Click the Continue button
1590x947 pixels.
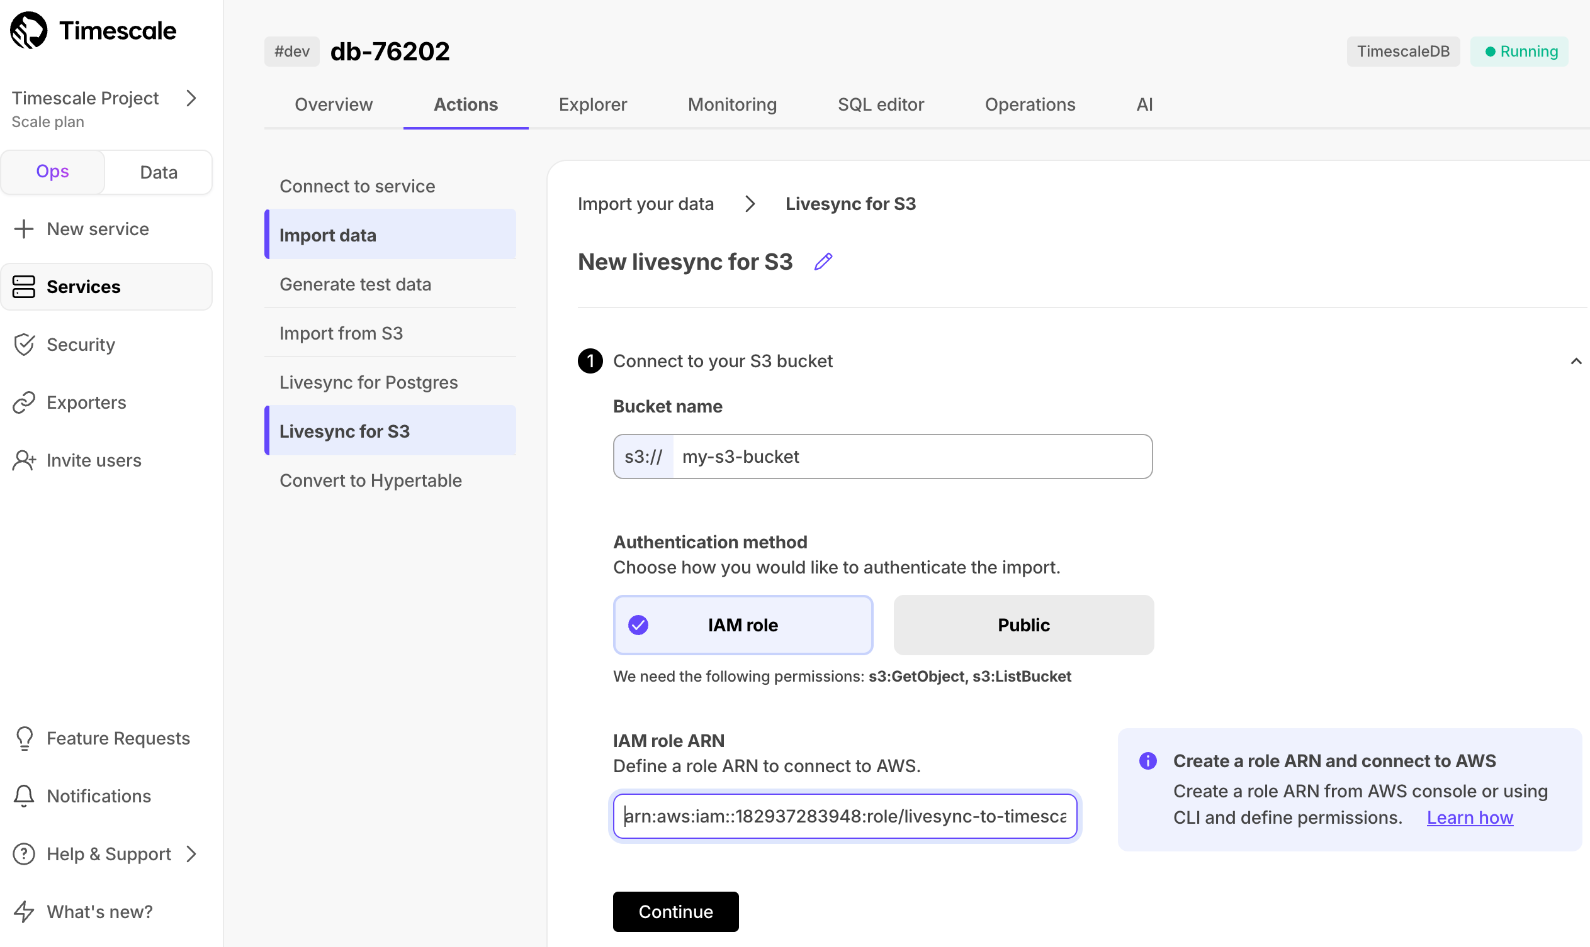point(676,911)
